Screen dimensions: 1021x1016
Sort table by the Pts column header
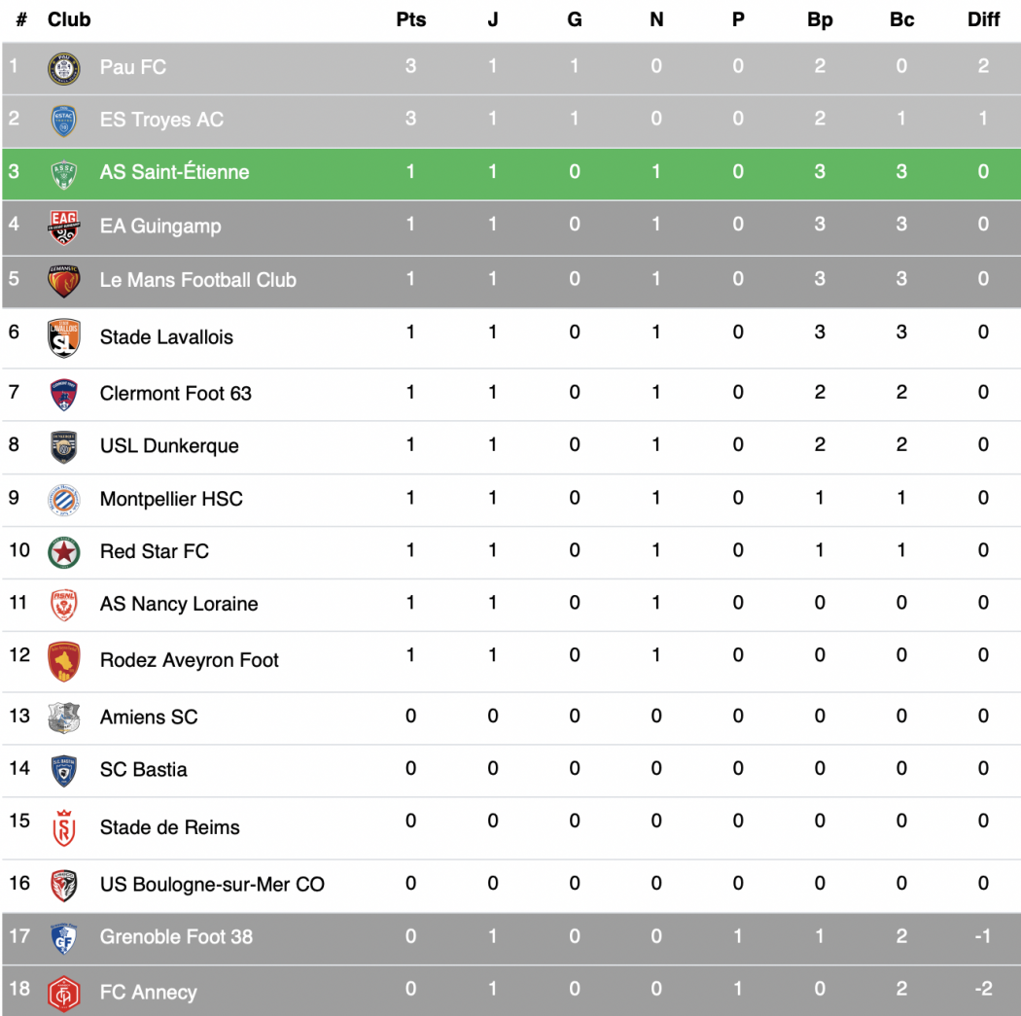click(411, 19)
